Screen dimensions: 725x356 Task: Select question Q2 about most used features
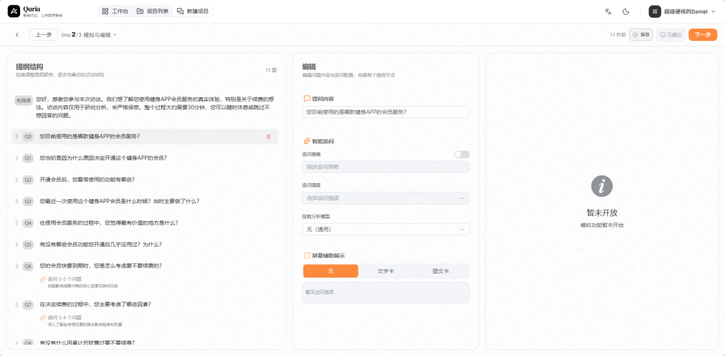(x=145, y=180)
